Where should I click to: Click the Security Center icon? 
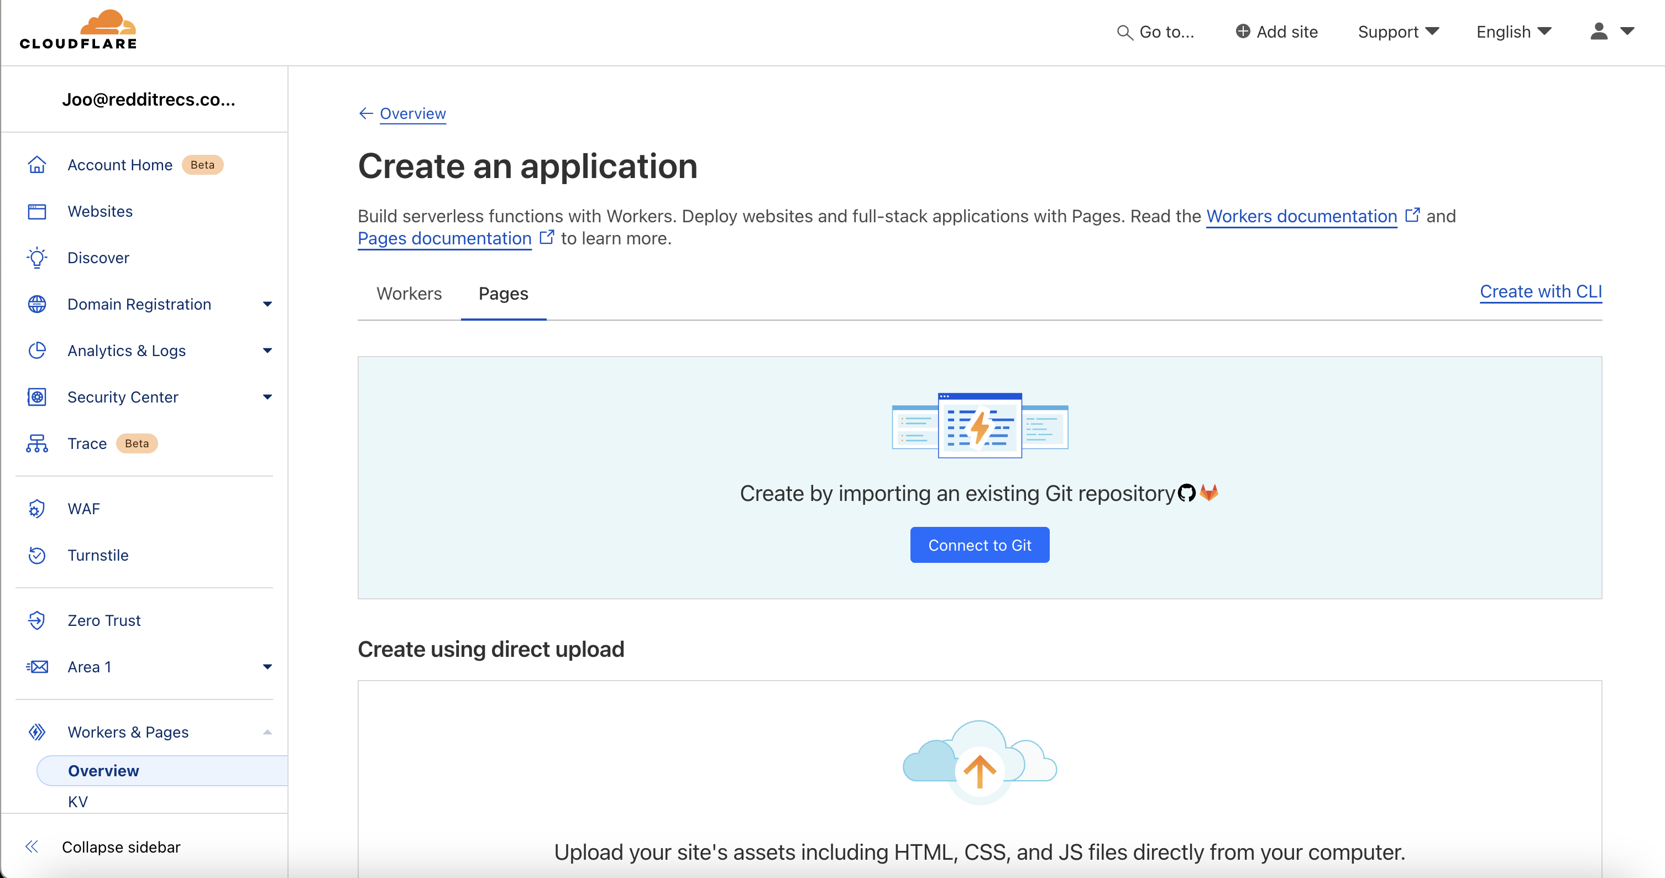(37, 397)
